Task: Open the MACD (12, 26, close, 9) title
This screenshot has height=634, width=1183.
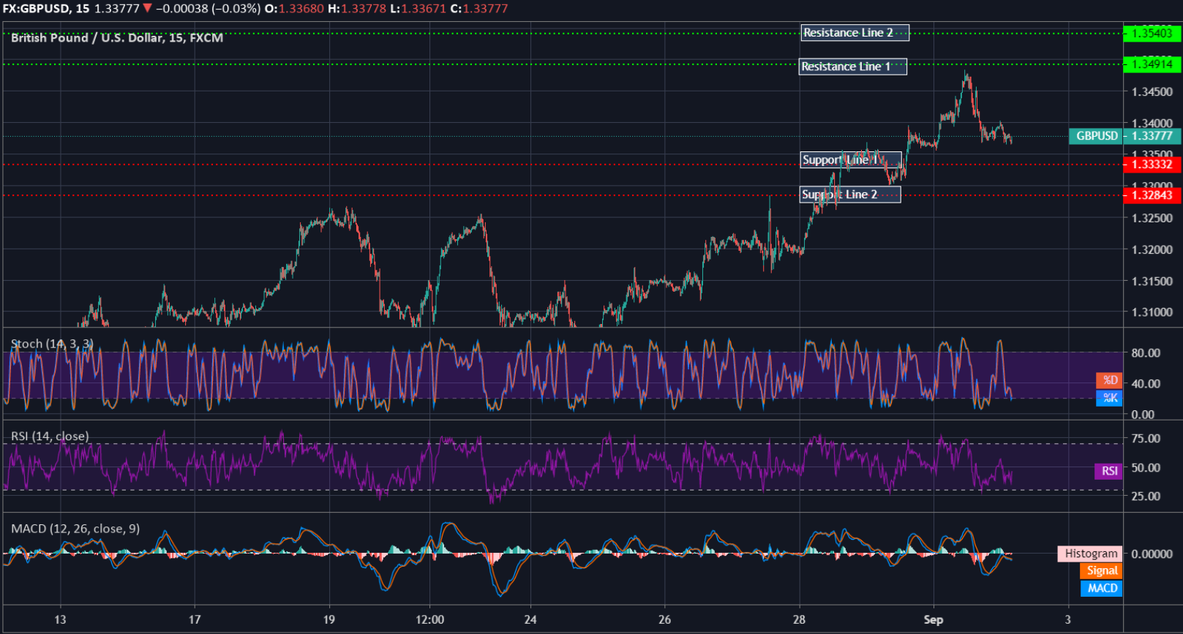Action: tap(75, 529)
